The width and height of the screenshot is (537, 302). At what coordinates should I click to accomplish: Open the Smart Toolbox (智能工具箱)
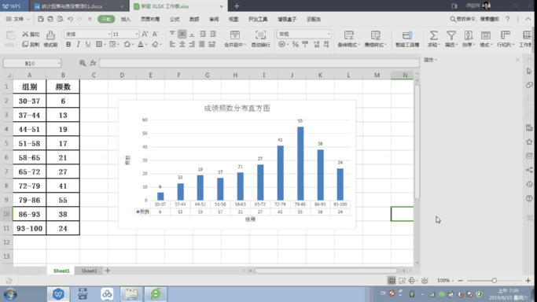407,39
